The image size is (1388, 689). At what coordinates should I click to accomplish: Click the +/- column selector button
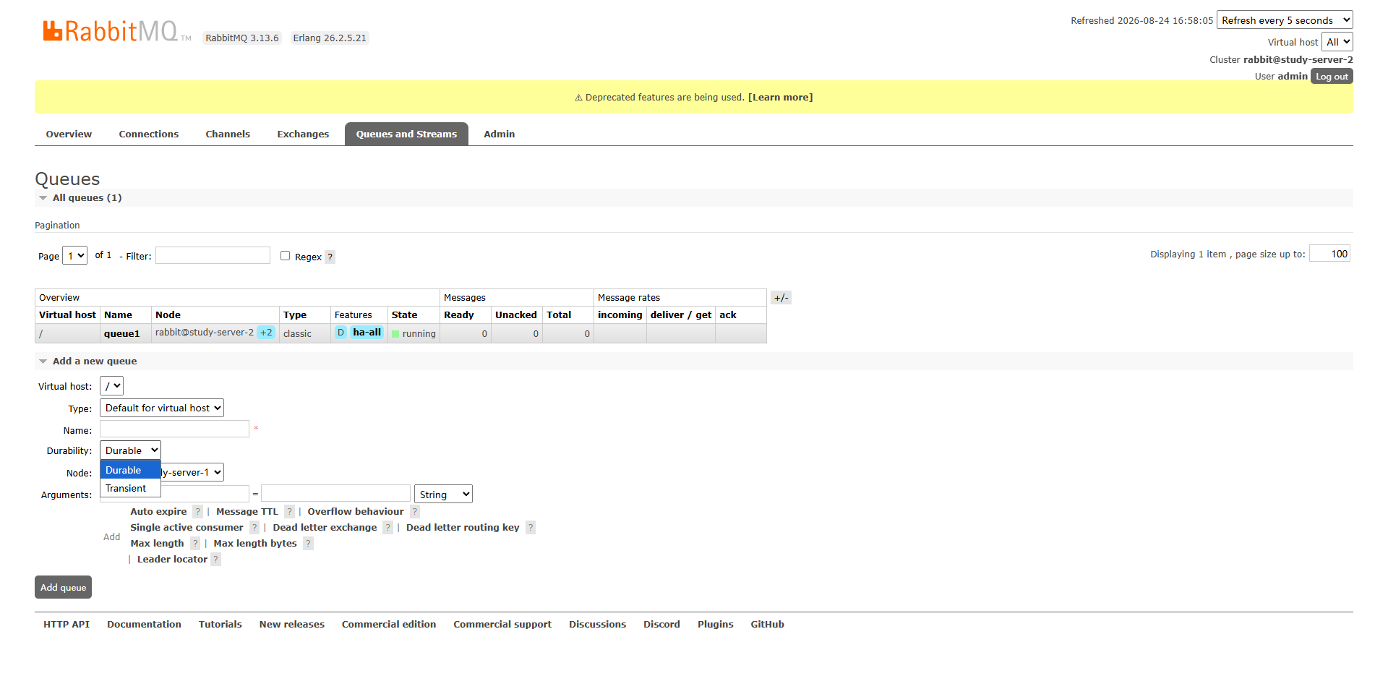[x=781, y=298]
